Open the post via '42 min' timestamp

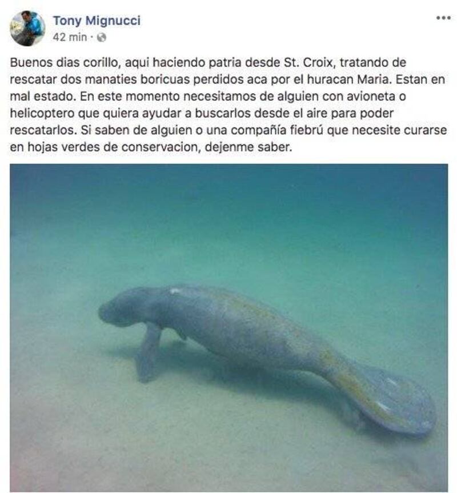click(x=70, y=37)
